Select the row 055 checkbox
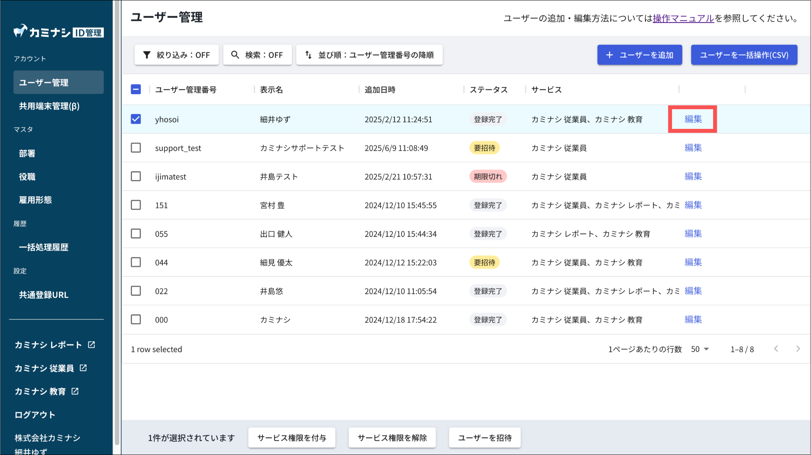The width and height of the screenshot is (811, 455). pyautogui.click(x=136, y=234)
